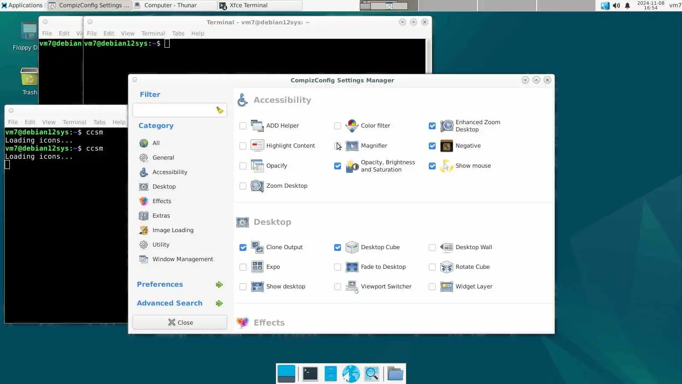The image size is (682, 384).
Task: Enable the Fade to Desktop checkbox
Action: click(x=338, y=267)
